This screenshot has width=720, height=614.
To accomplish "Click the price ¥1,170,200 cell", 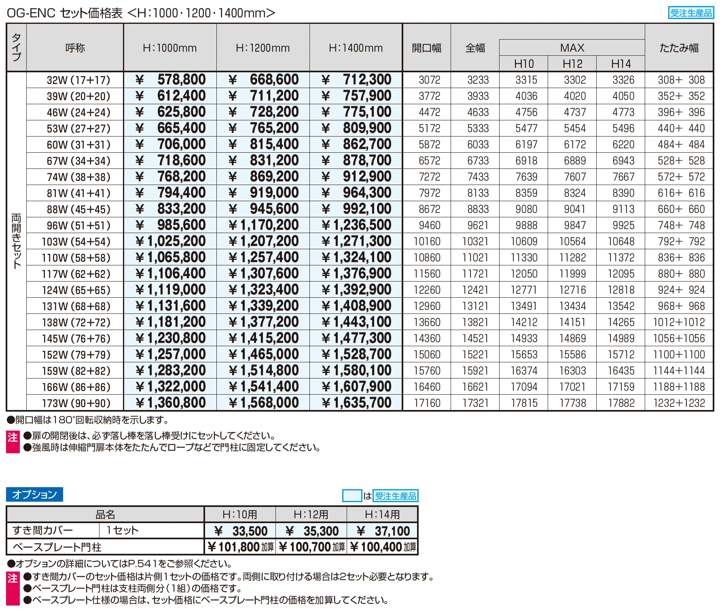I will click(263, 225).
